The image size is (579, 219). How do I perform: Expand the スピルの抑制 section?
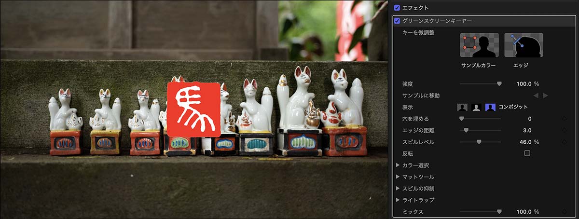tap(398, 188)
